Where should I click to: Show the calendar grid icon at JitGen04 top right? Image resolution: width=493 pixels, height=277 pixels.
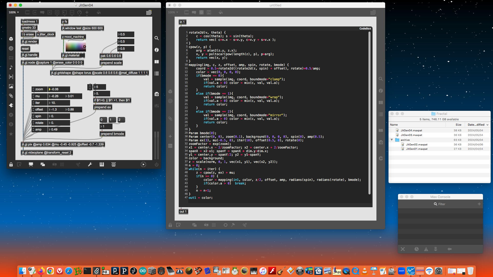tap(149, 12)
